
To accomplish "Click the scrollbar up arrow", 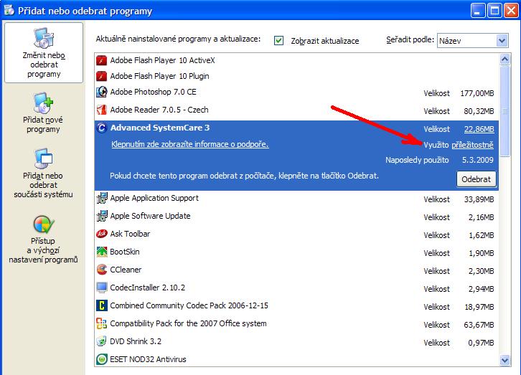I will 504,60.
